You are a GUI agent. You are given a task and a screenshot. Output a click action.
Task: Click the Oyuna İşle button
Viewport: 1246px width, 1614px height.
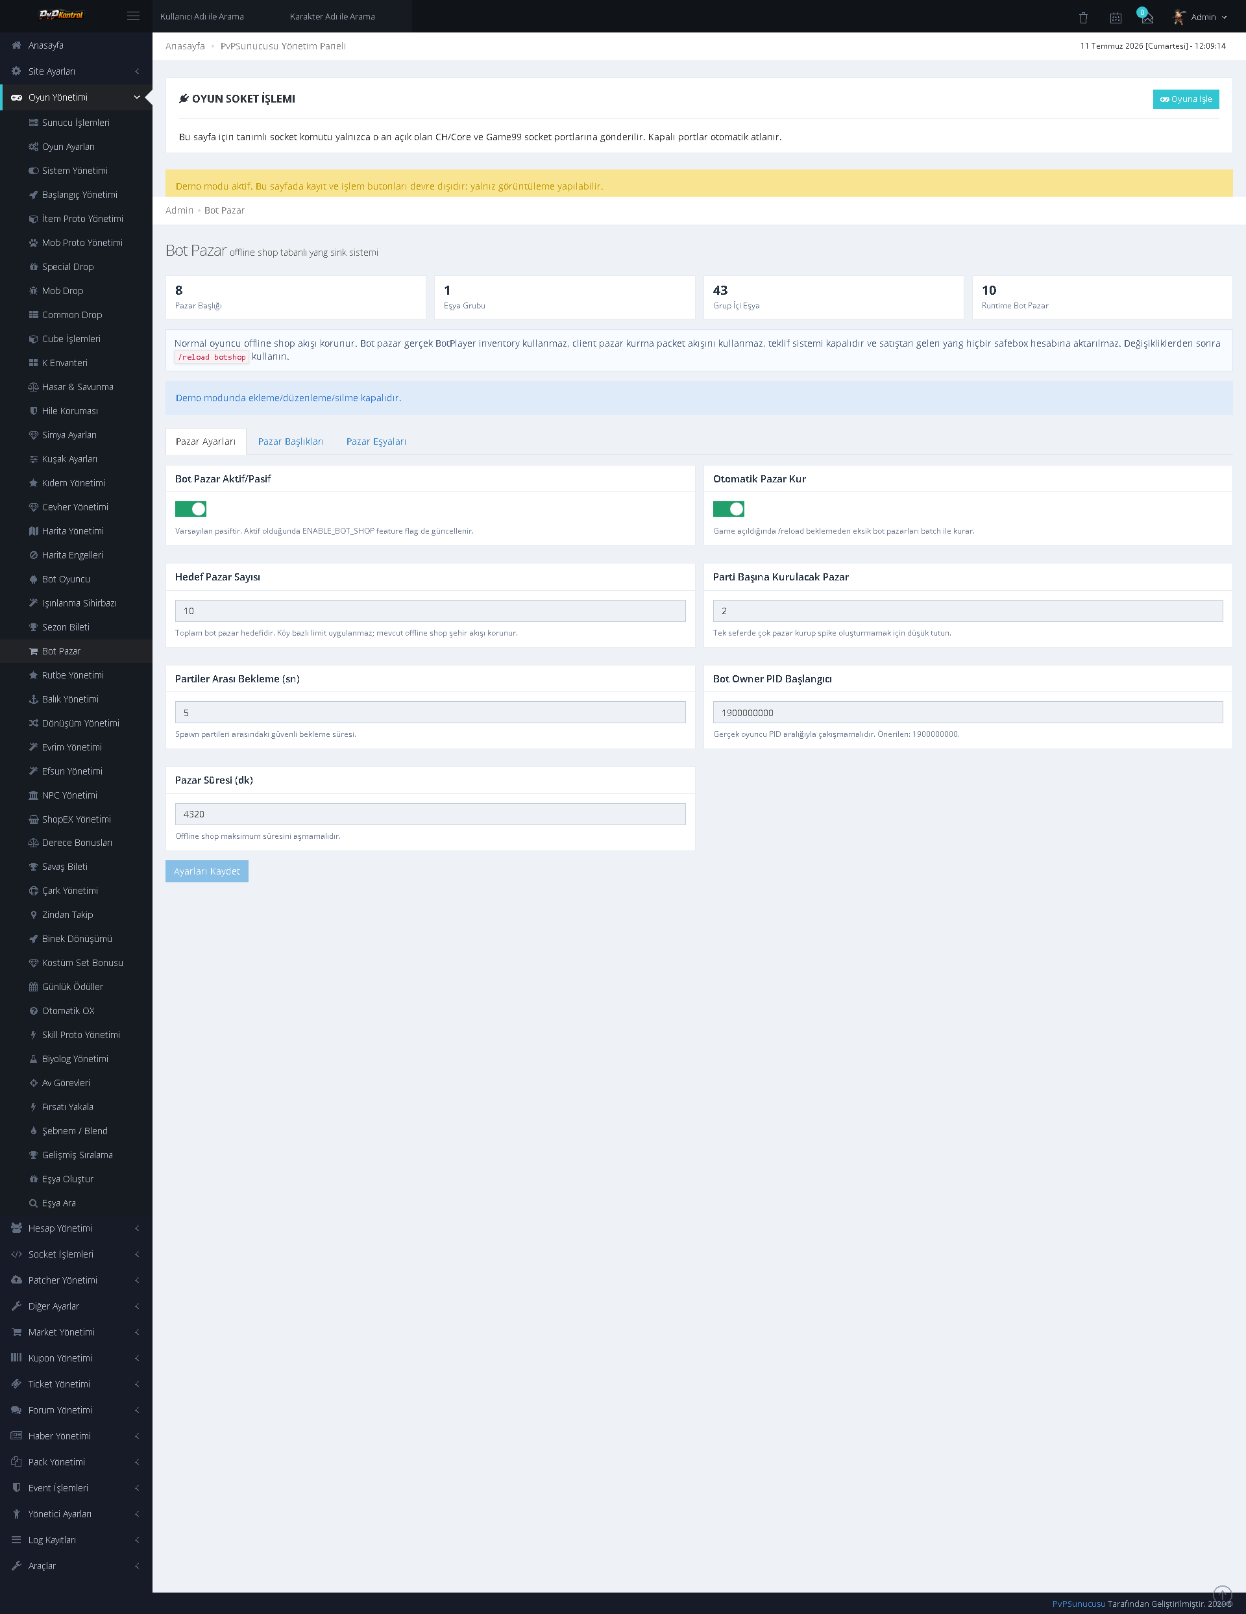[1186, 99]
